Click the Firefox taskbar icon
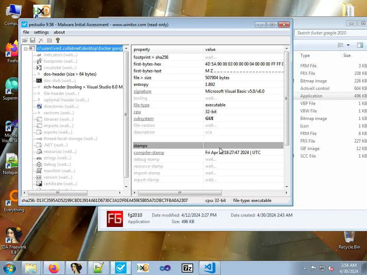Viewport: 367px width, 275px height. click(x=54, y=268)
